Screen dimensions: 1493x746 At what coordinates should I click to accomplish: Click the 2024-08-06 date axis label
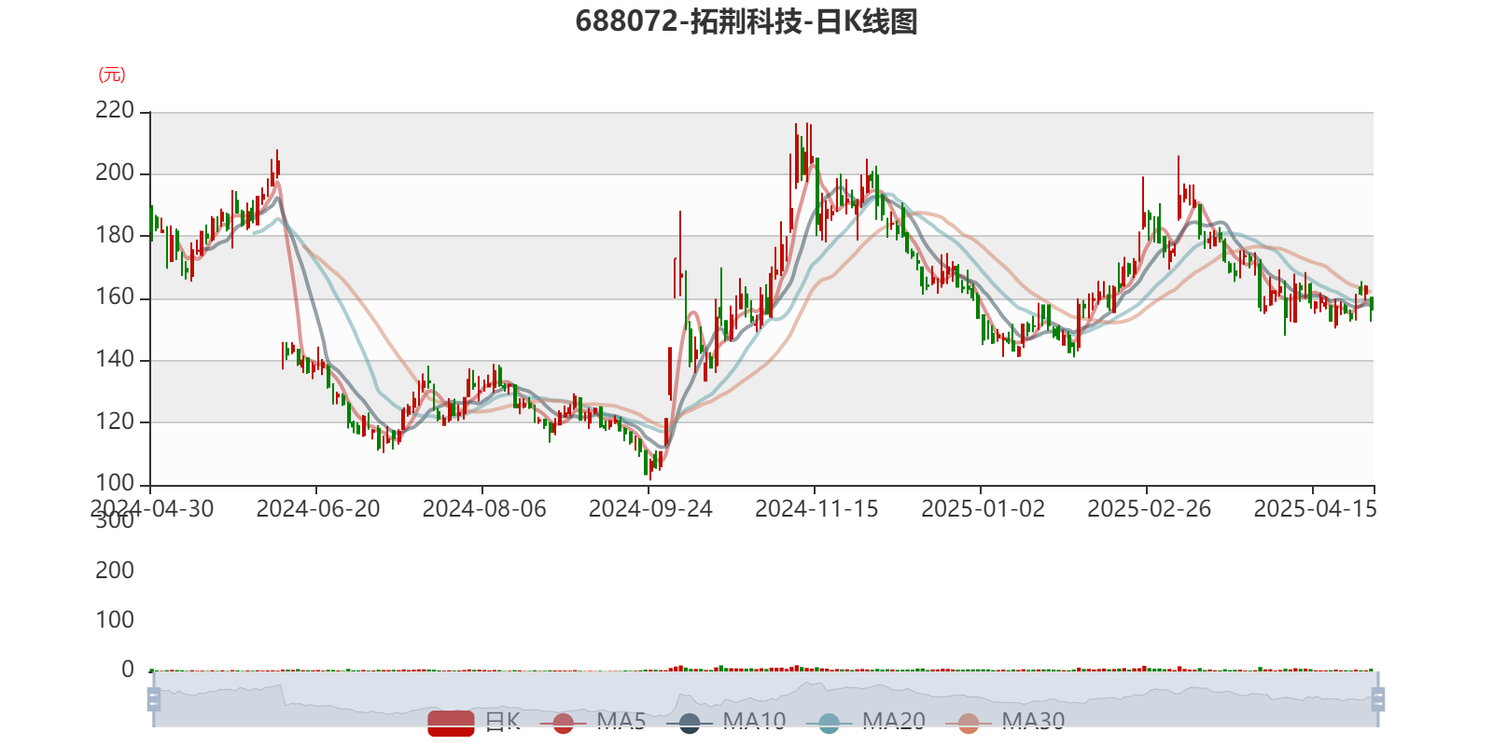click(x=484, y=508)
